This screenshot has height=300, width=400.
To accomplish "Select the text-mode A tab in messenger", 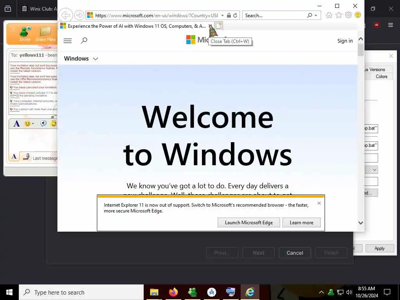I will pyautogui.click(x=14, y=156).
